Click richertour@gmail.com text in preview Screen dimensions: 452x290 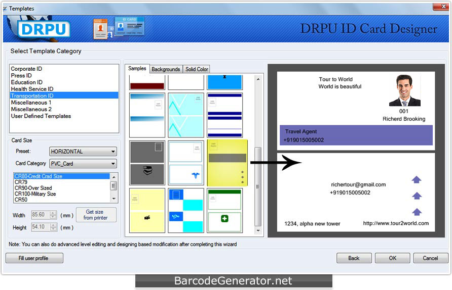pos(358,184)
